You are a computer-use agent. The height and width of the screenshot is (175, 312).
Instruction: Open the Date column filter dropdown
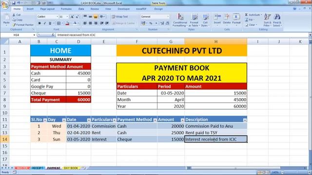pos(89,120)
